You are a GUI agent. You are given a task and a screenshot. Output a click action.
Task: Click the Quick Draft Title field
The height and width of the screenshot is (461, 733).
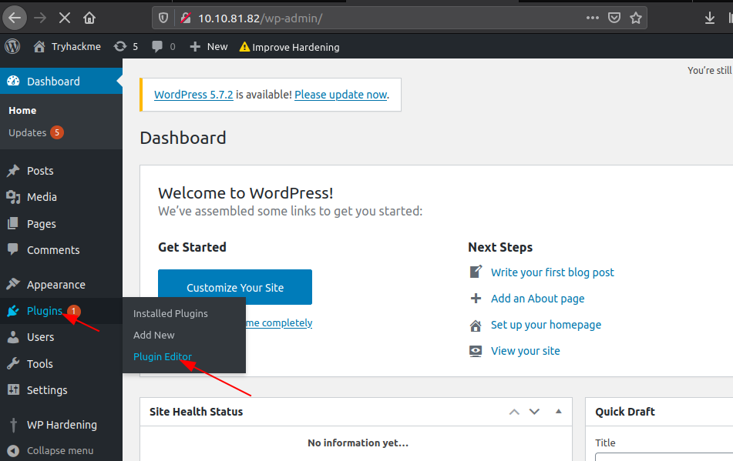[664, 457]
